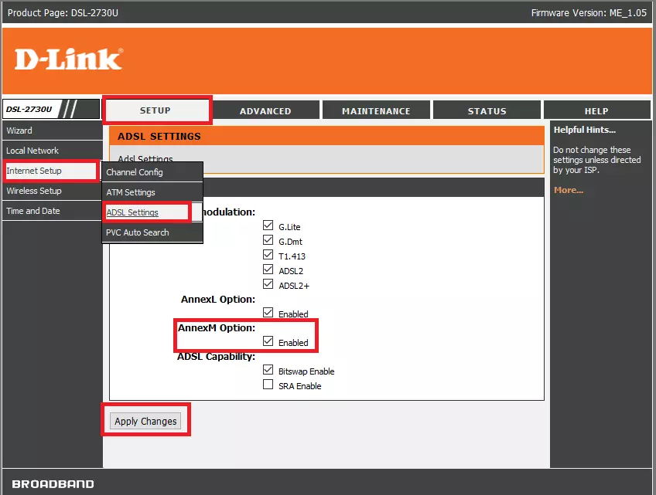Click the AnnexL Option: label
Screen dimensions: 656x495
tap(218, 300)
